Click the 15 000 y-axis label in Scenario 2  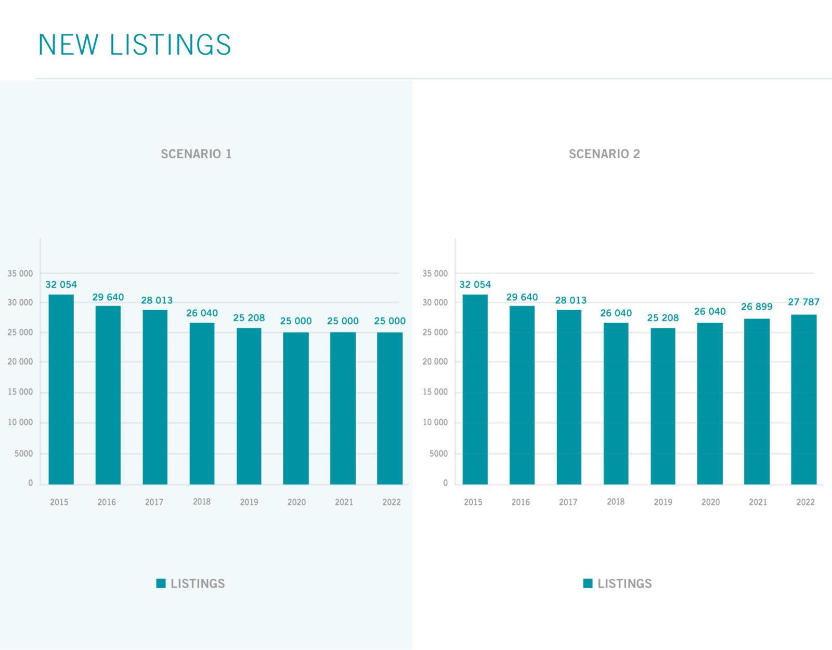[435, 392]
